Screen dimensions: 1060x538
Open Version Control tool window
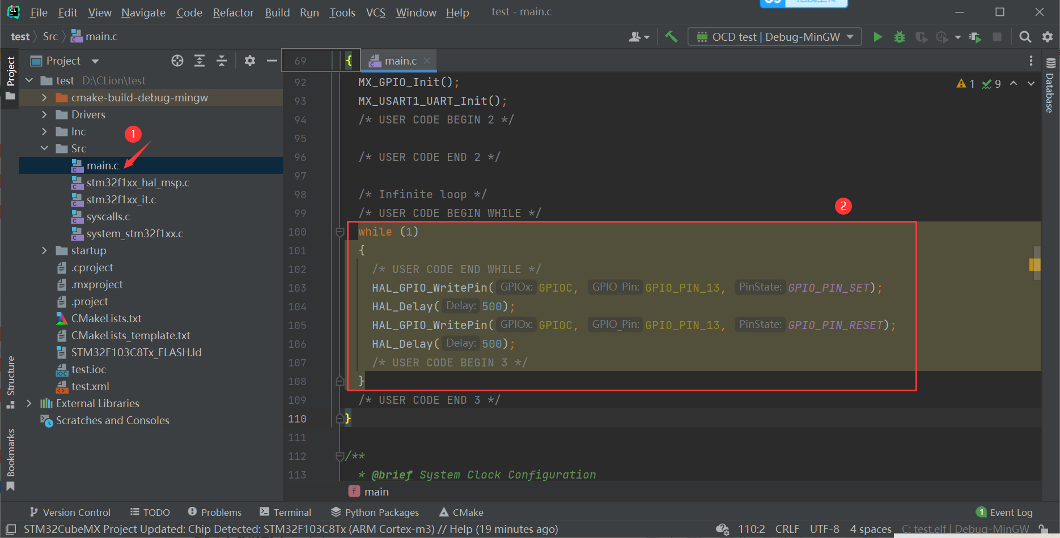70,513
